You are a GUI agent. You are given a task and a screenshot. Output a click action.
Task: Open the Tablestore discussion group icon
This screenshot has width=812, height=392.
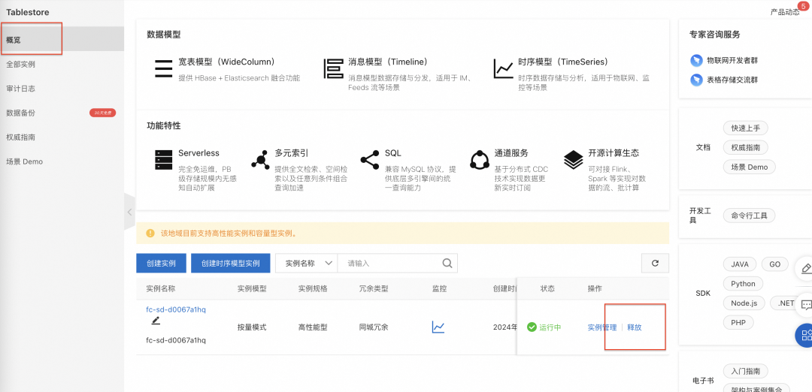[695, 80]
